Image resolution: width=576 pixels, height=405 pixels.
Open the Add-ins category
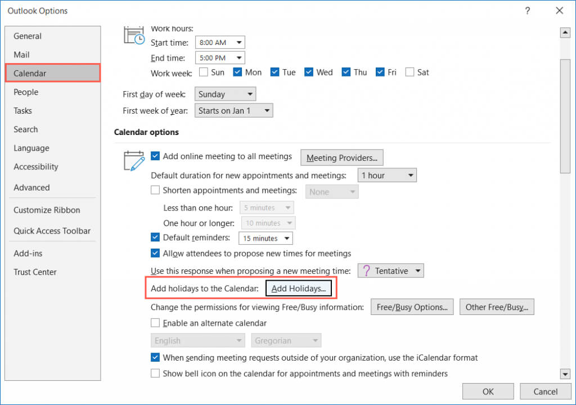(x=52, y=253)
